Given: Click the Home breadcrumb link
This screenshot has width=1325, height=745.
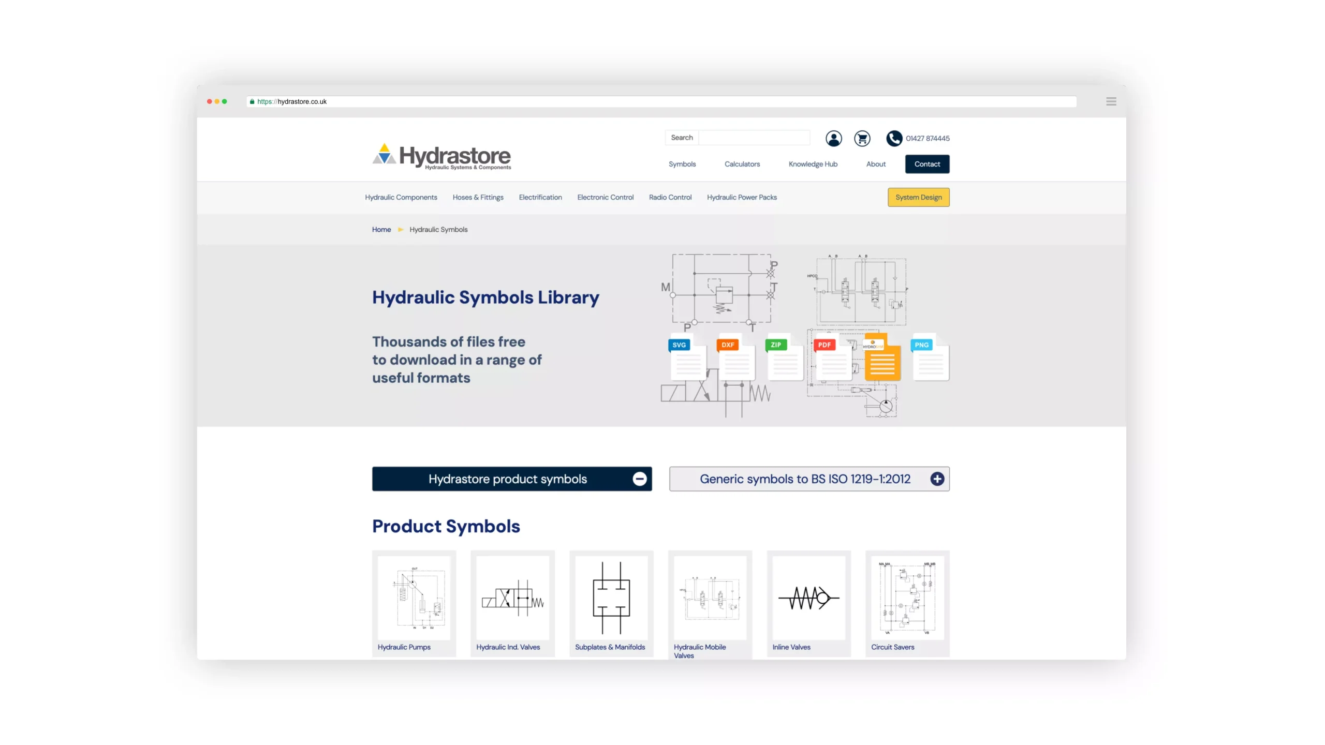Looking at the screenshot, I should pyautogui.click(x=381, y=229).
